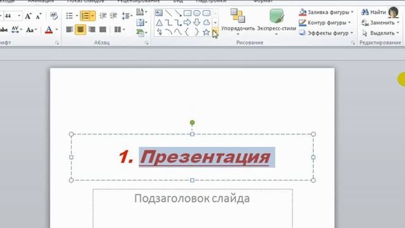The image size is (405, 228).
Task: Open the Paragraph (Абзац) dialog launcher
Action: click(x=147, y=43)
